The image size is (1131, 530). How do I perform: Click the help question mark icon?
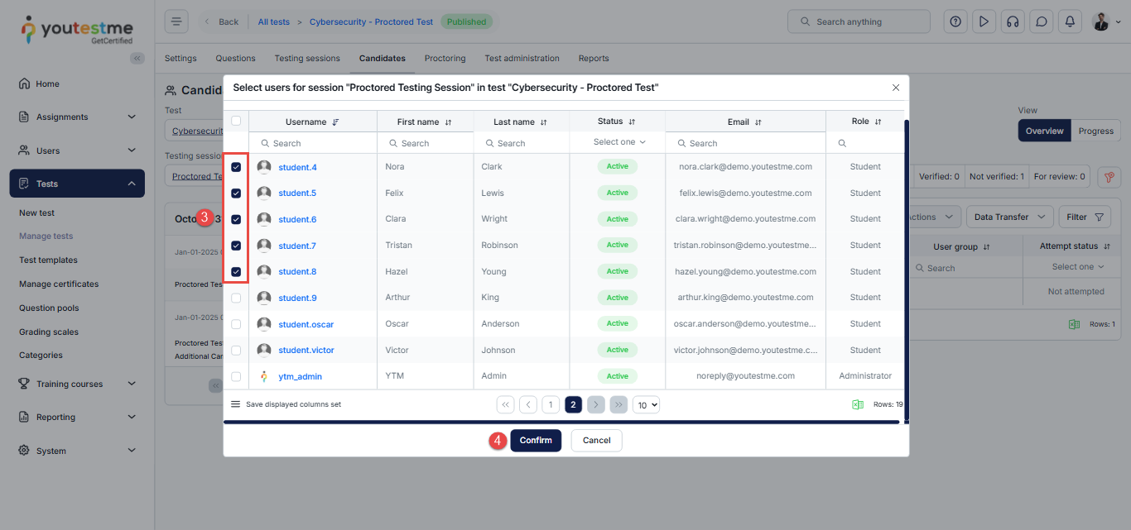point(955,21)
